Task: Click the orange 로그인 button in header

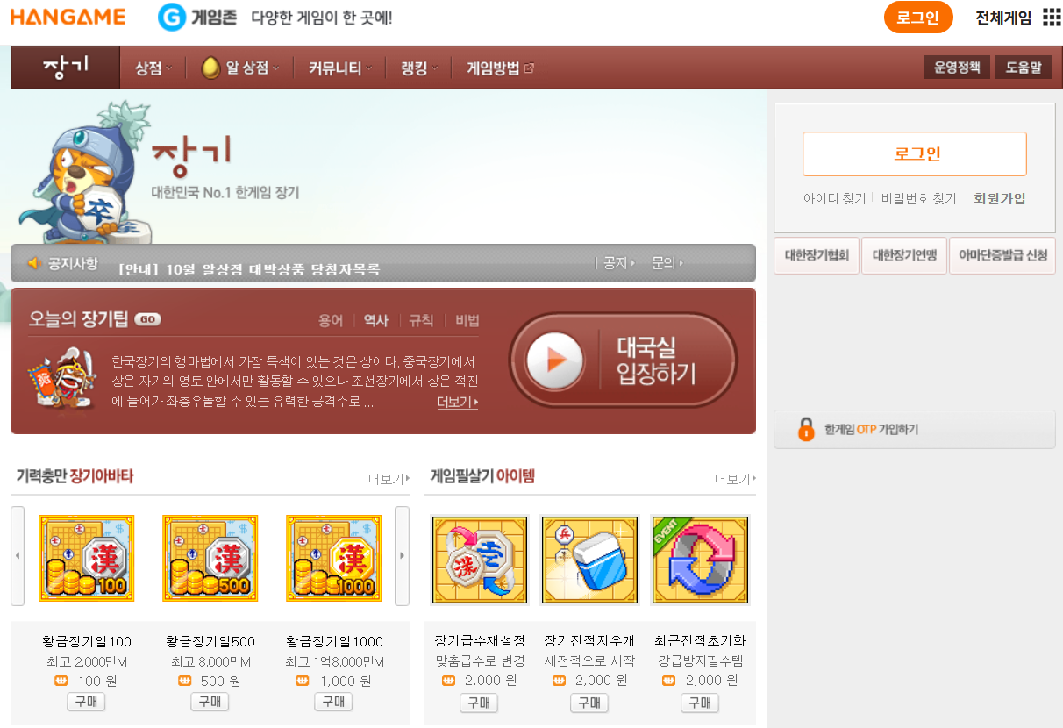Action: click(918, 18)
